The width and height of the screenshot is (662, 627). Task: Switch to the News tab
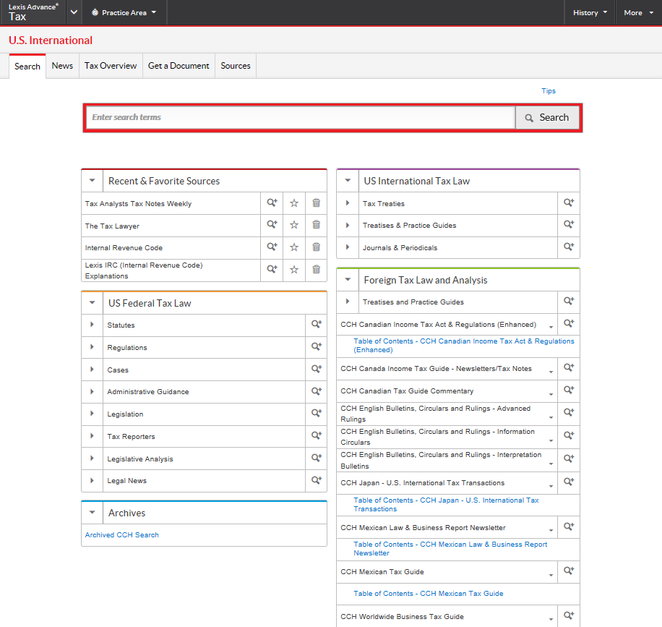pyautogui.click(x=62, y=66)
